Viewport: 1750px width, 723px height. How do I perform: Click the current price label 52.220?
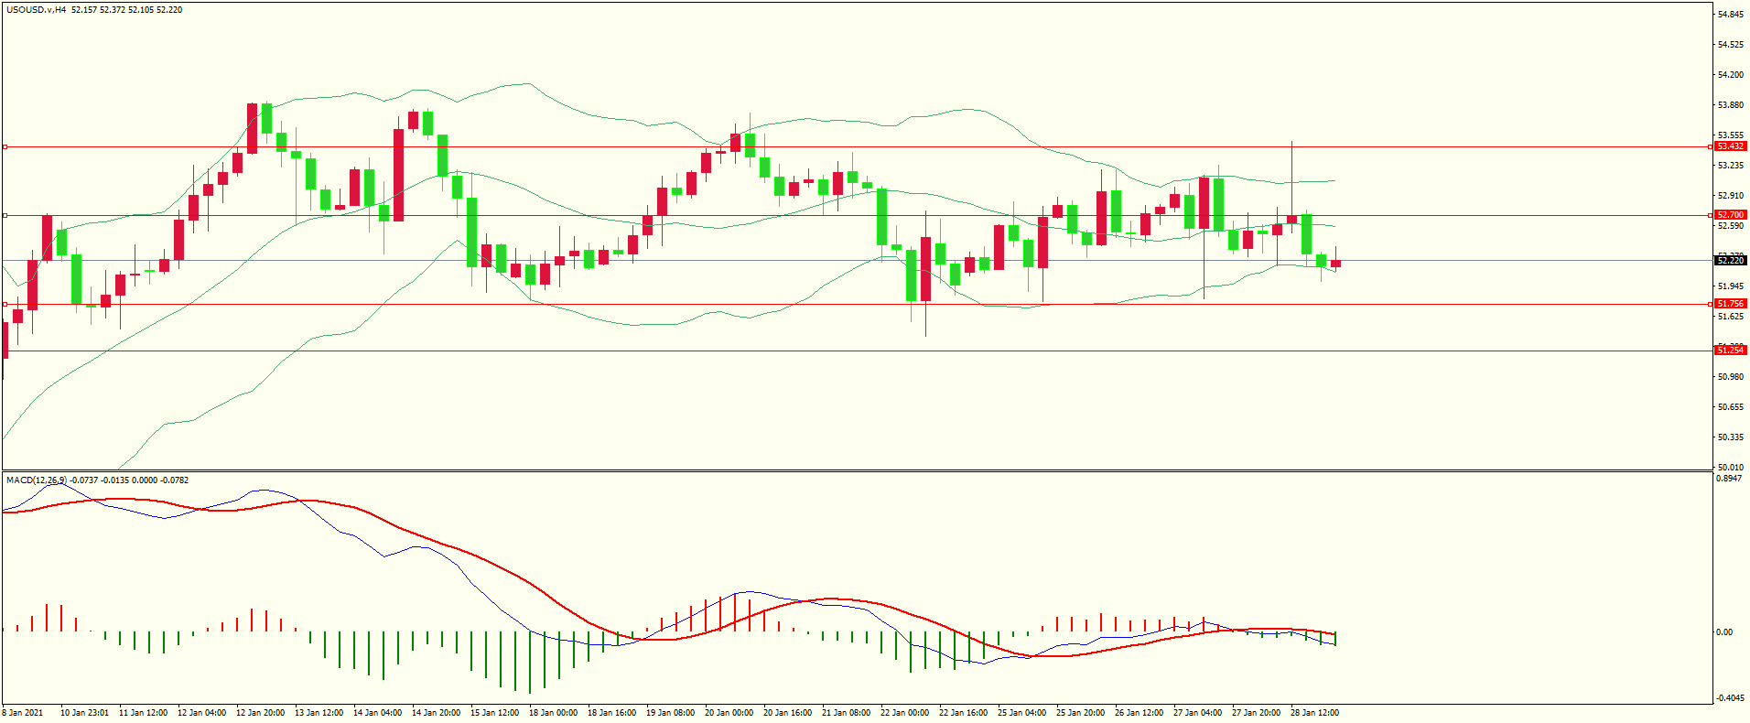1730,261
